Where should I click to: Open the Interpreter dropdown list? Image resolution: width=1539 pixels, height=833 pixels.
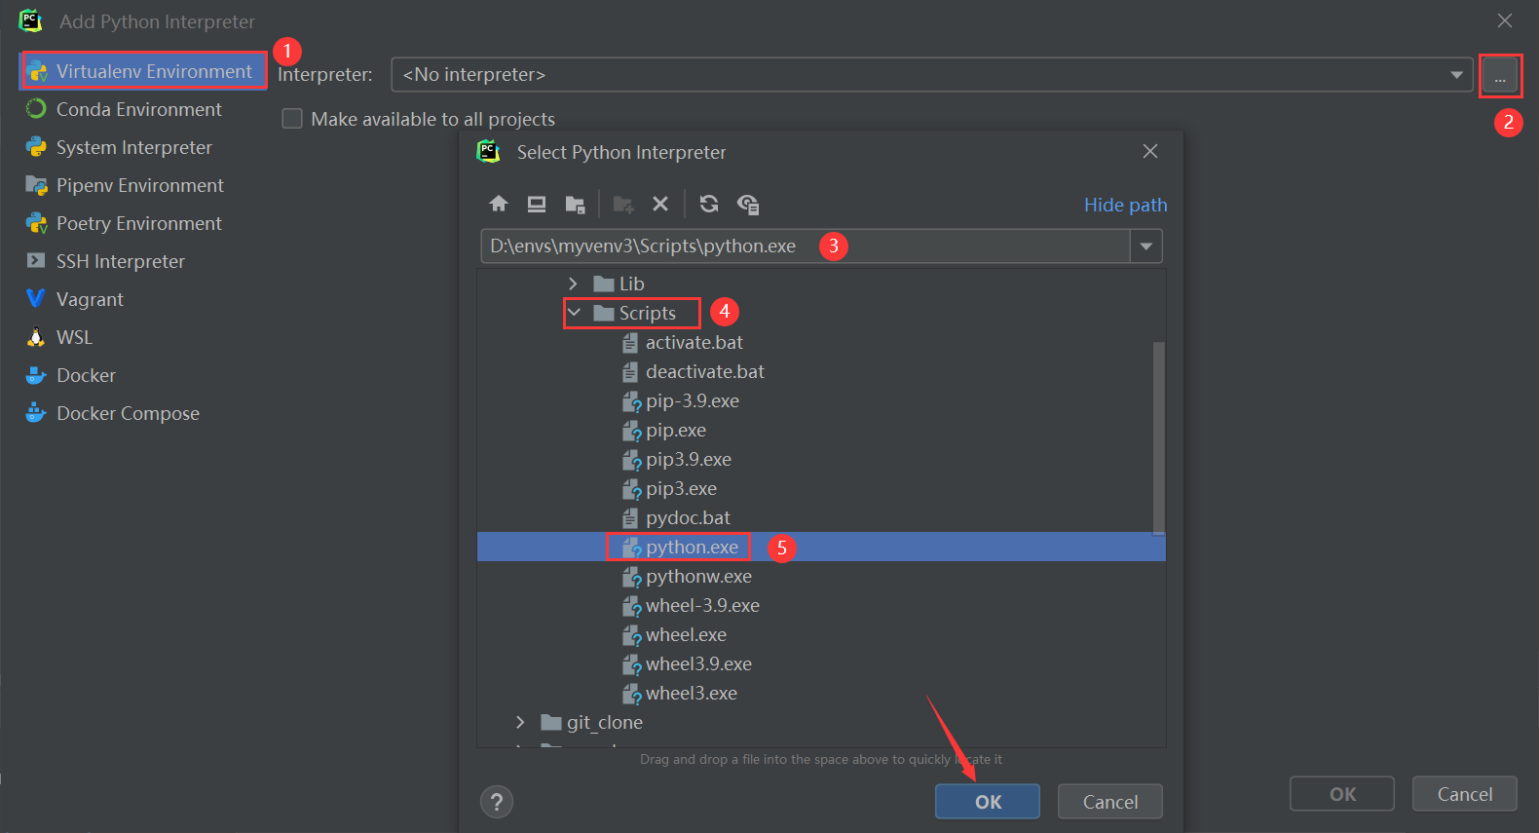tap(1456, 75)
